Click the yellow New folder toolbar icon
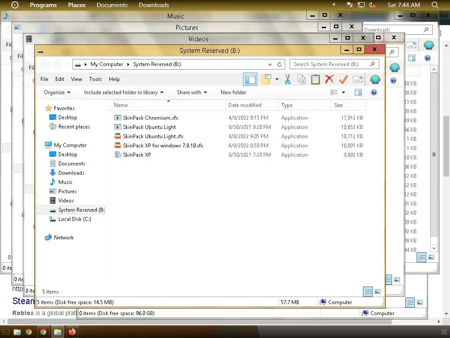The width and height of the screenshot is (450, 338). (x=266, y=79)
